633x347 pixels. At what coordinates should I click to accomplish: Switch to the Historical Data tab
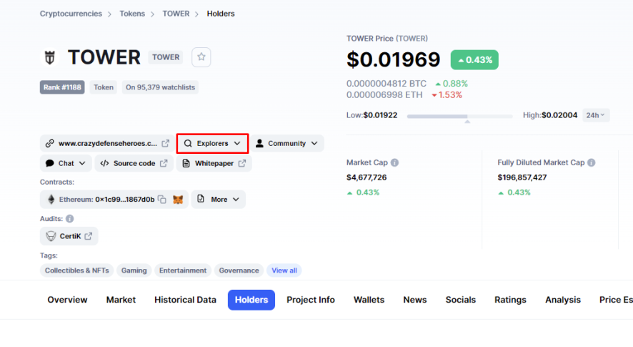click(185, 300)
